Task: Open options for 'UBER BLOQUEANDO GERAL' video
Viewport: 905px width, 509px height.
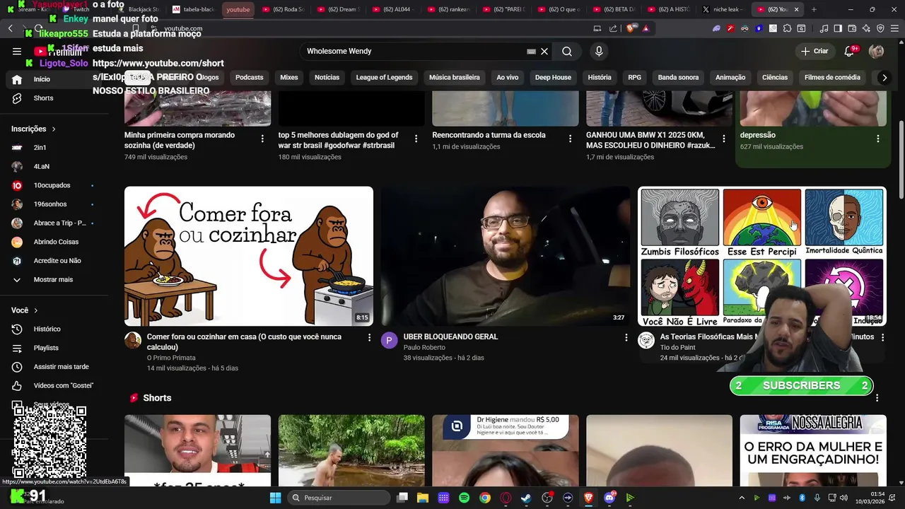Action: [x=626, y=338]
